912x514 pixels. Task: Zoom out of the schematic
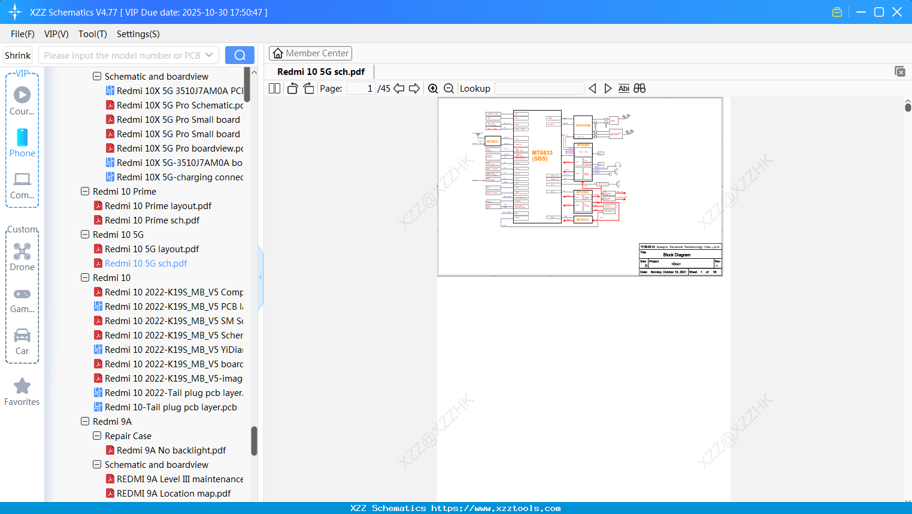pos(449,89)
